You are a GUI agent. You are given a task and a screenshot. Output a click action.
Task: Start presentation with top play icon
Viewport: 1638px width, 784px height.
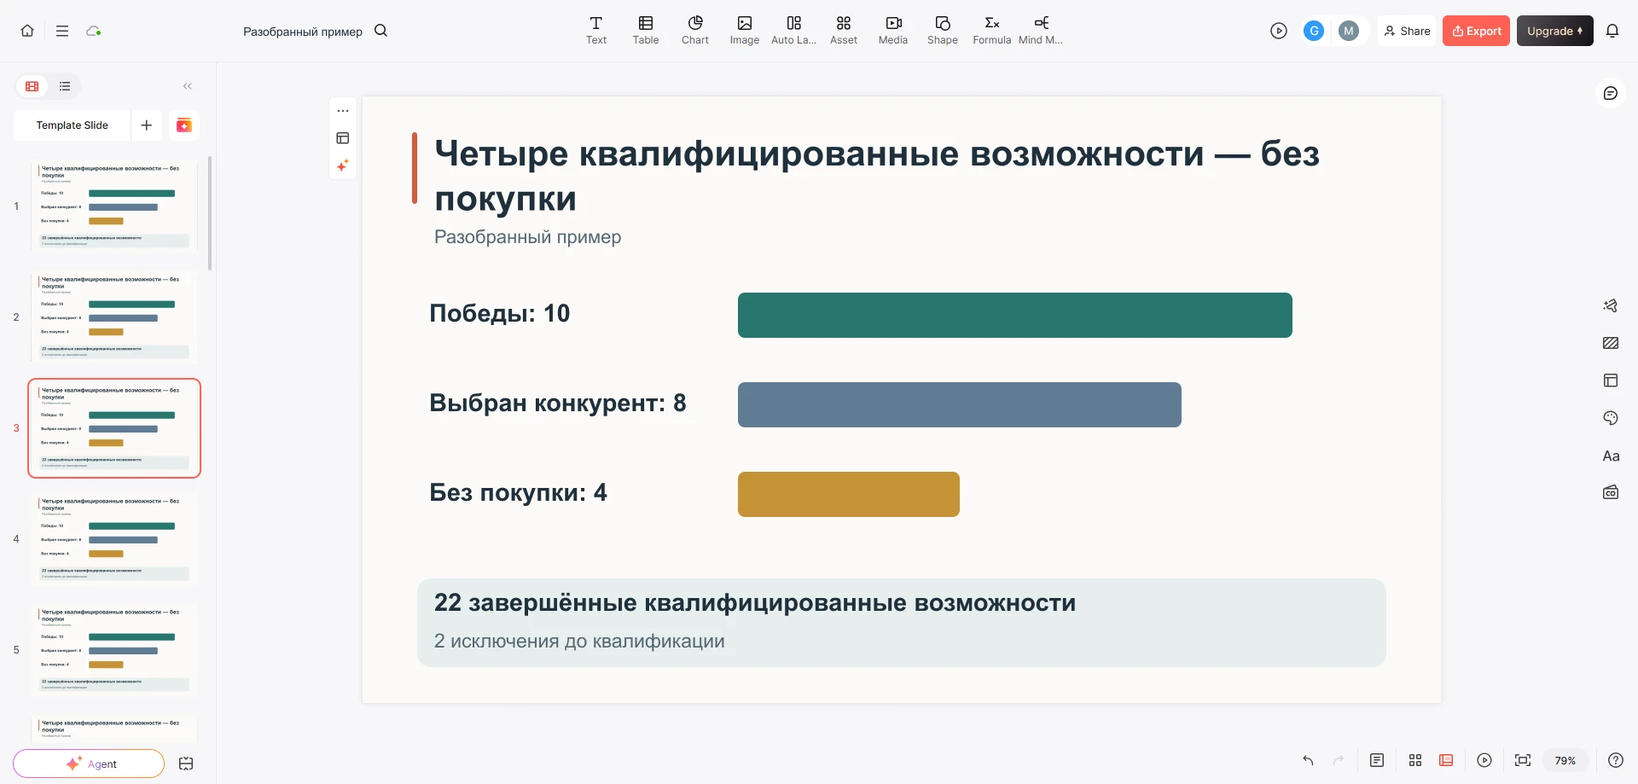coord(1279,31)
